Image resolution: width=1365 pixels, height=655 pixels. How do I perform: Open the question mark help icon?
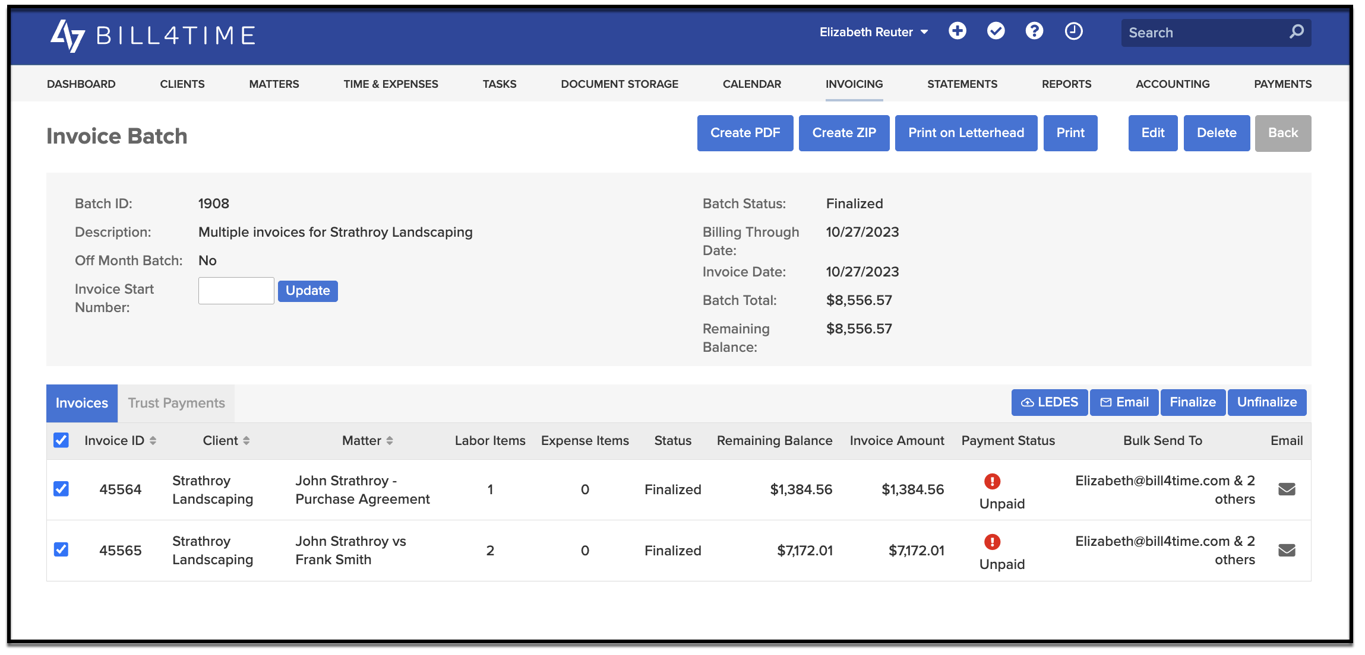[x=1035, y=31]
